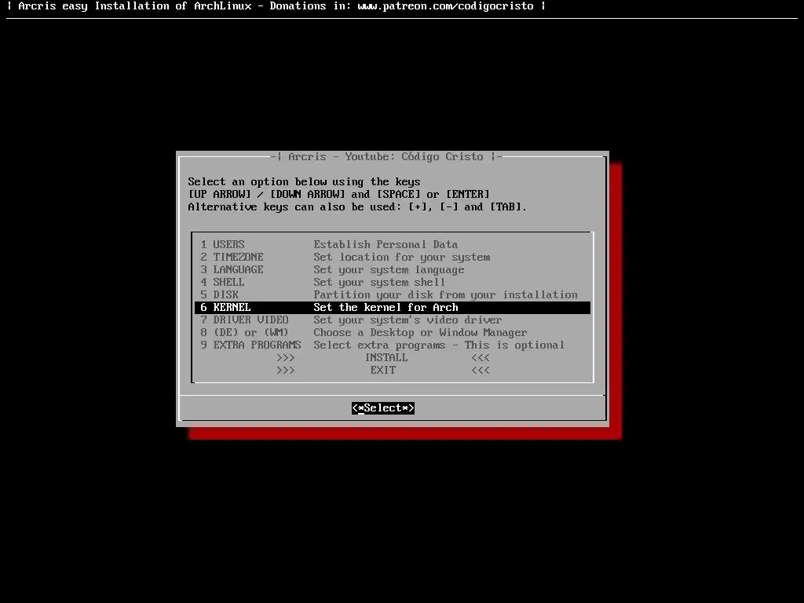Screen dimensions: 804x603
Task: Activate the <*Select*> button
Action: tap(383, 408)
